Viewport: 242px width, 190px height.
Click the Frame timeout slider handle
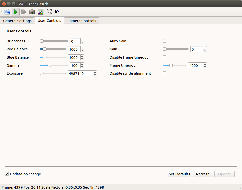171,65
